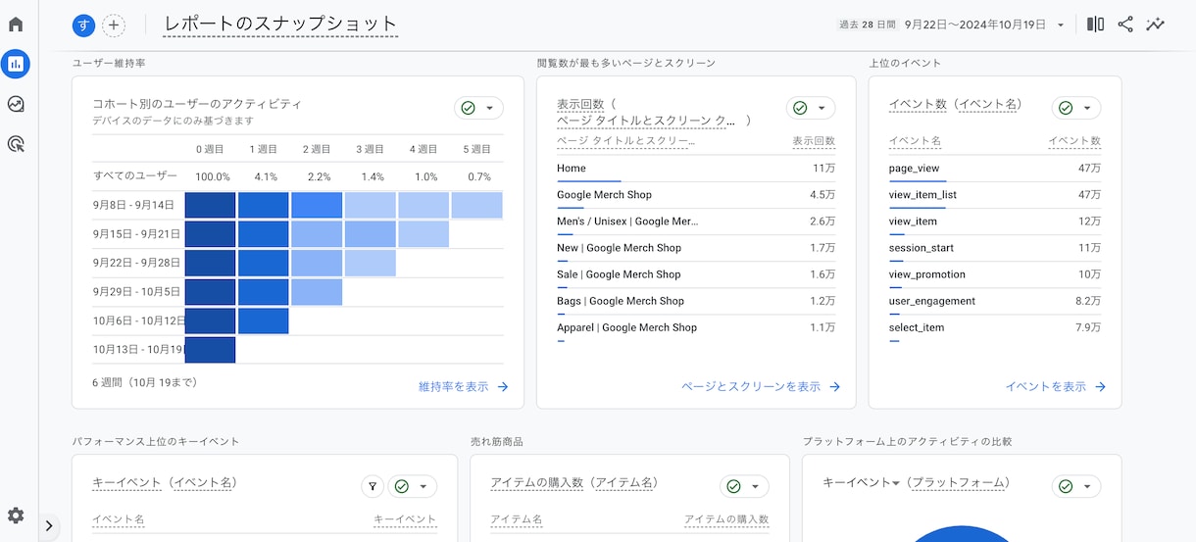Screen dimensions: 1196x542
Task: Click the 10月13日 cohort week 0 cell
Action: tap(210, 350)
